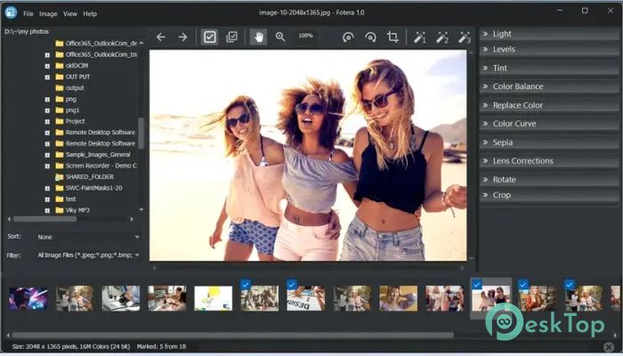The height and width of the screenshot is (356, 623).
Task: Expand the Lens Corrections panel
Action: click(549, 160)
